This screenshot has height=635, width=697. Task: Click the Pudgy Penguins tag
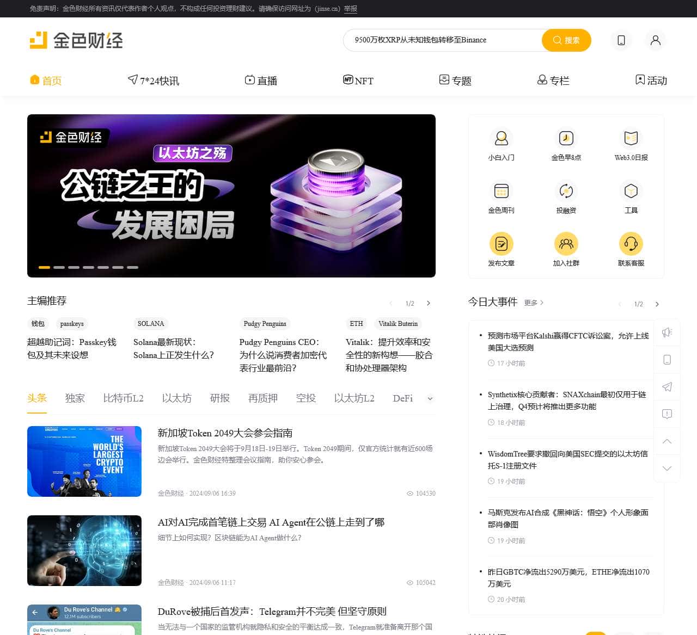pyautogui.click(x=265, y=324)
